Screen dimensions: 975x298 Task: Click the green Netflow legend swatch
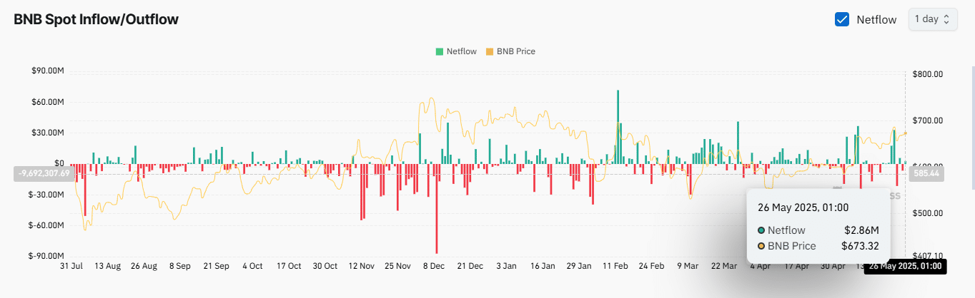tap(439, 51)
